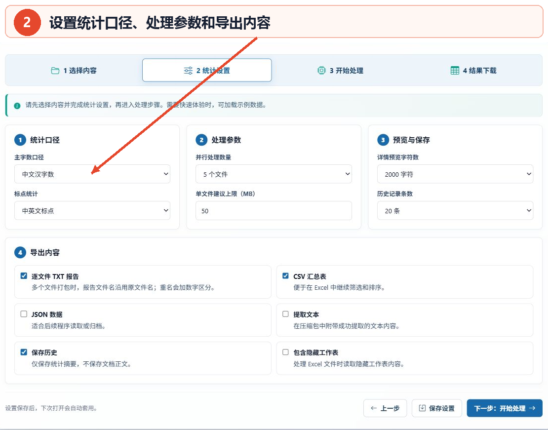Screen dimensions: 548x430
Task: Click the table grid icon beside 结果下载
Action: pyautogui.click(x=455, y=71)
